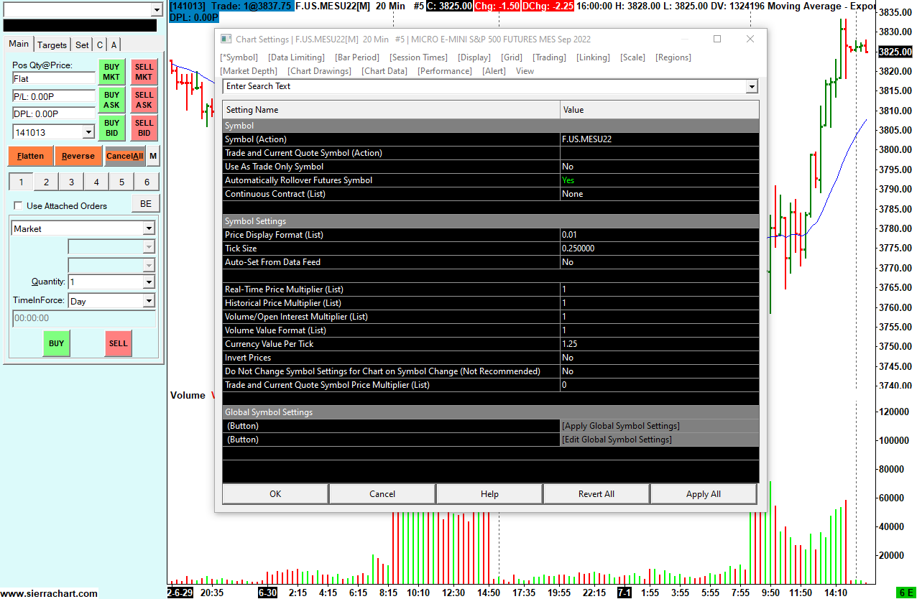Click the OK button

pyautogui.click(x=275, y=494)
